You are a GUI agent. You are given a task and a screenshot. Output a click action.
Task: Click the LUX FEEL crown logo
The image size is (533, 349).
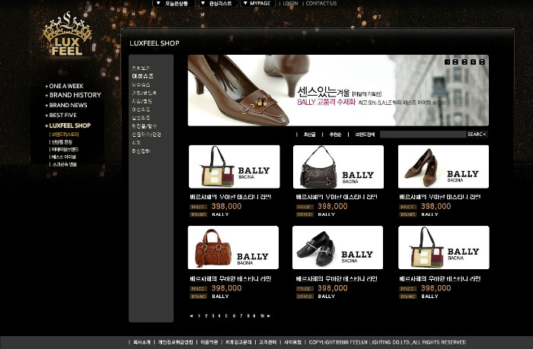coord(67,34)
